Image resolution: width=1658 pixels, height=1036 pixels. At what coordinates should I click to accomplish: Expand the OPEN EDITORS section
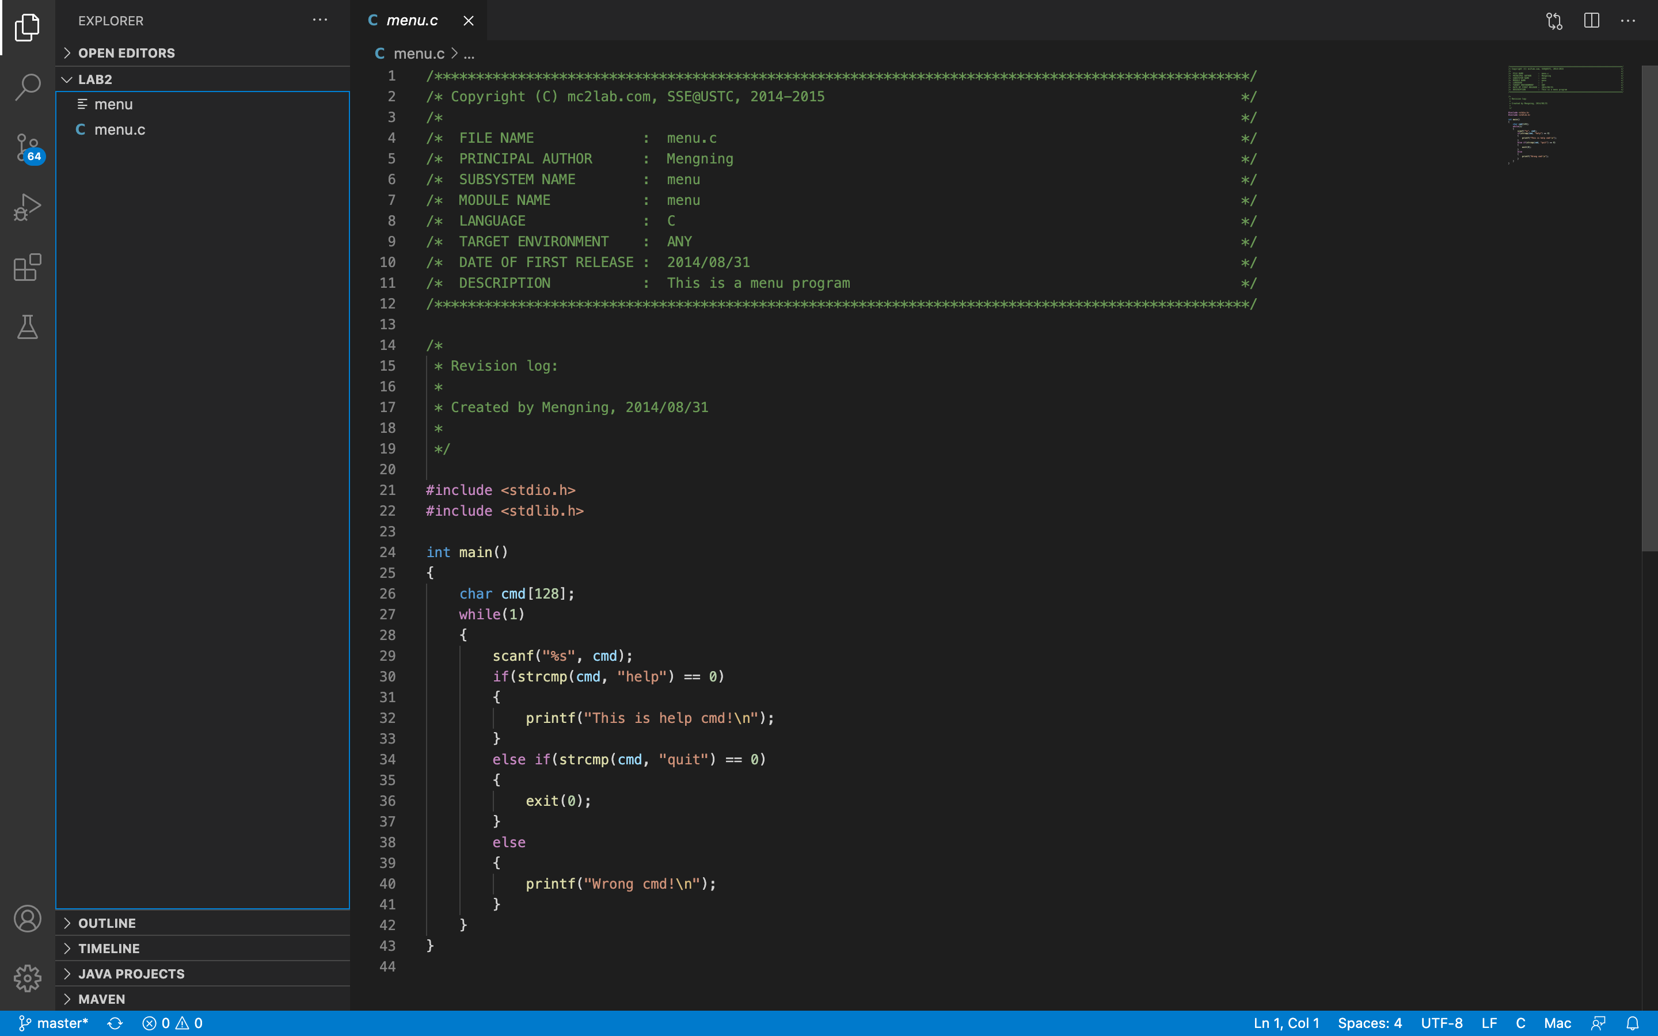[x=126, y=53]
